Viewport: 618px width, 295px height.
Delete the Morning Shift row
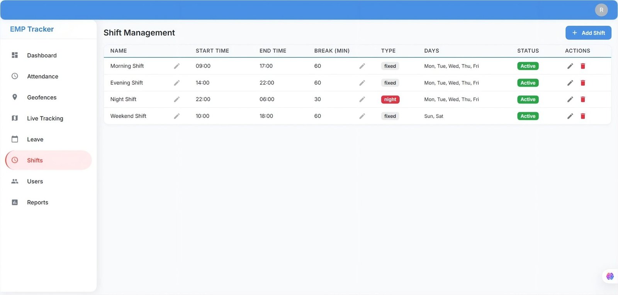[x=583, y=66]
